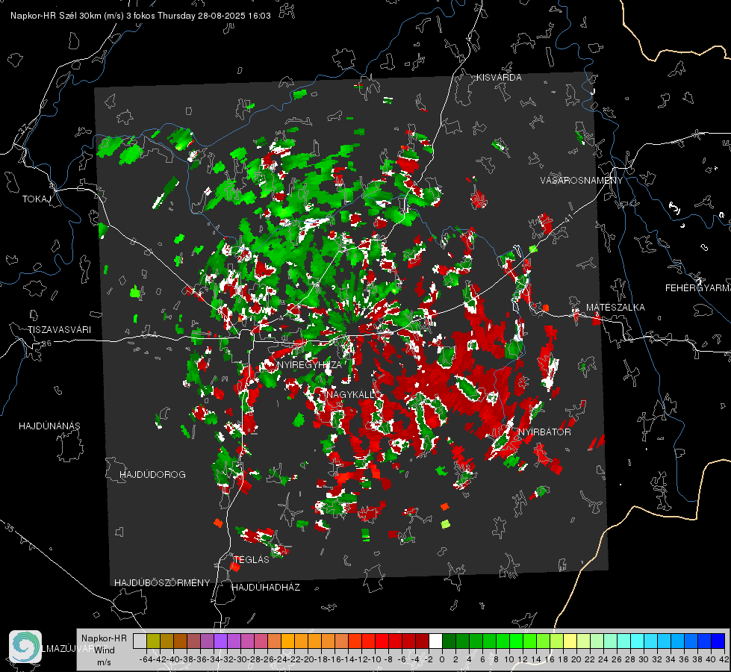The image size is (731, 672).
Task: Select the HAJDÚDOROG label
Action: click(152, 475)
